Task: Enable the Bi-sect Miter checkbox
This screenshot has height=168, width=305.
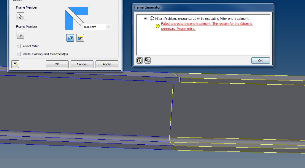Action: pos(19,46)
